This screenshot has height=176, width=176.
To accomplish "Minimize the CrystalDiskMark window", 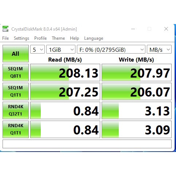I will click(x=133, y=29).
